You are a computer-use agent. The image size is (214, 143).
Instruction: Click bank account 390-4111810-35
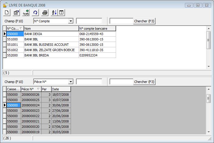point(97,50)
